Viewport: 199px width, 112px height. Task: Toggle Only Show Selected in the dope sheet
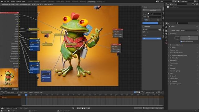point(135,92)
